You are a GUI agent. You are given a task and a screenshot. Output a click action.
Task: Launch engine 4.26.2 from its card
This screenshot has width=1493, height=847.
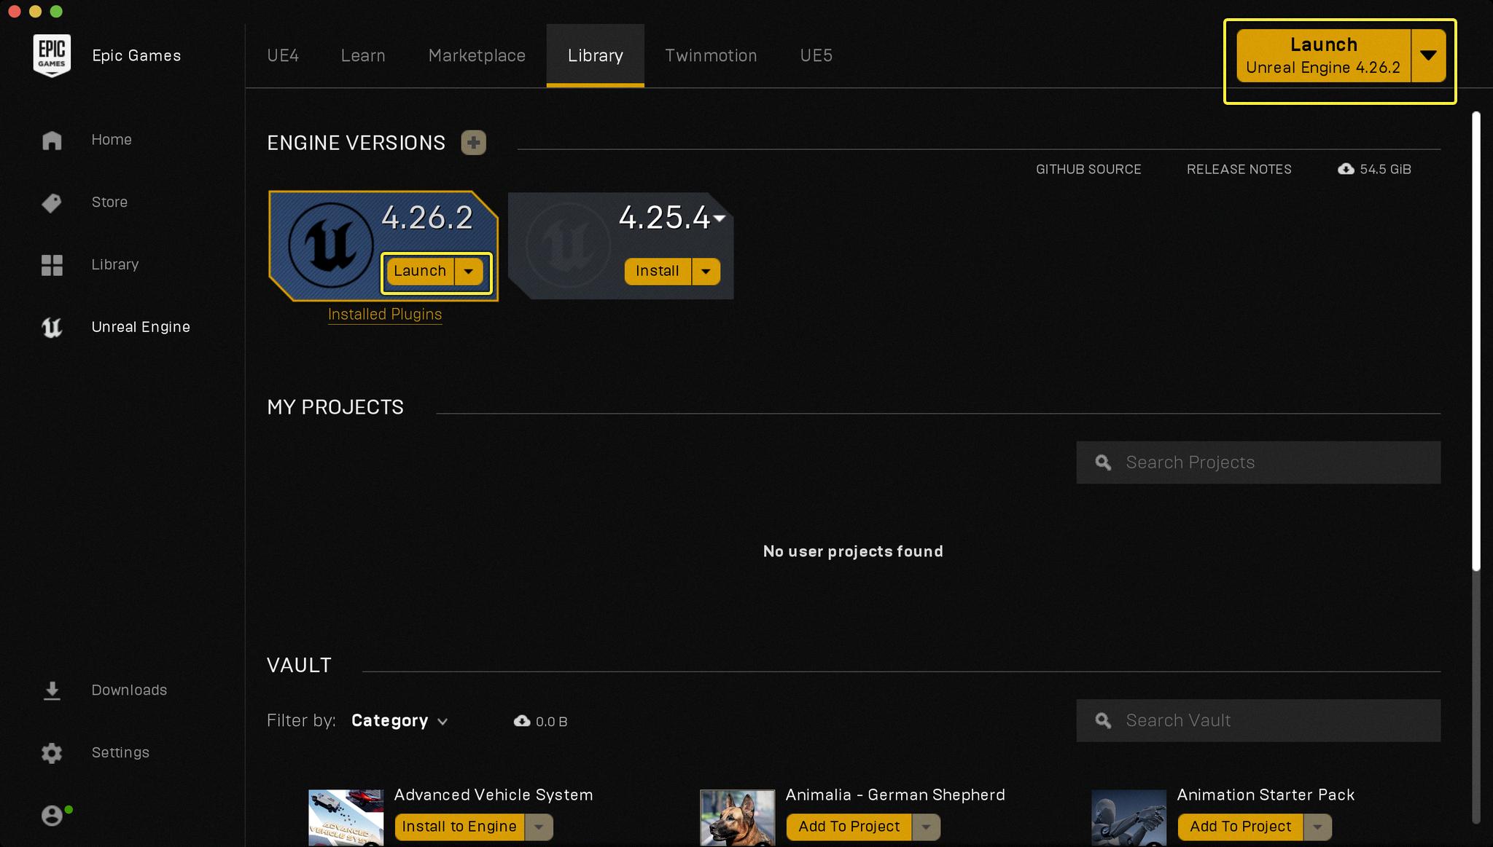420,272
